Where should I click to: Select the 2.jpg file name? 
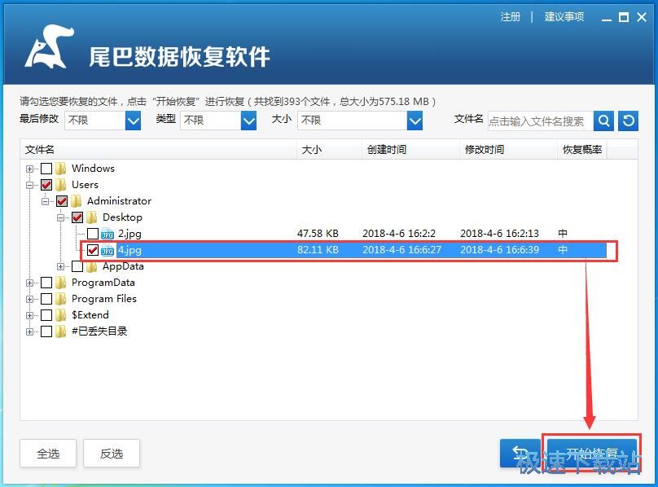129,234
